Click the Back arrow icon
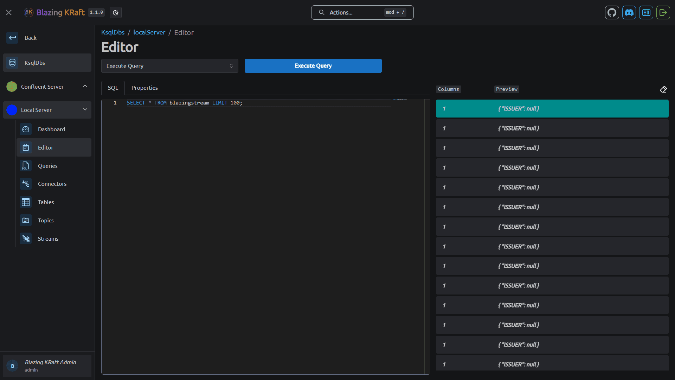Viewport: 675px width, 380px height. (12, 38)
